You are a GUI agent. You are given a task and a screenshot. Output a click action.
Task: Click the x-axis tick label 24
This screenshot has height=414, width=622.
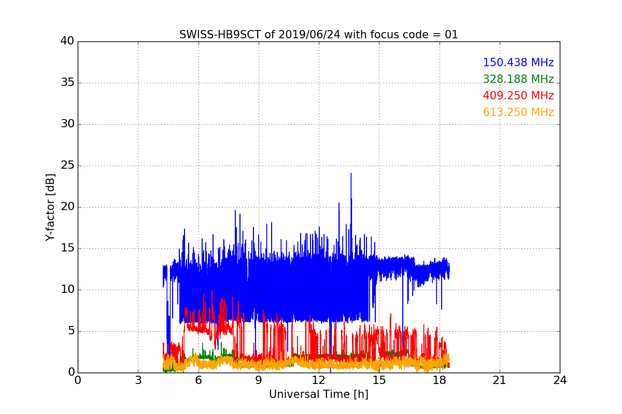point(560,380)
